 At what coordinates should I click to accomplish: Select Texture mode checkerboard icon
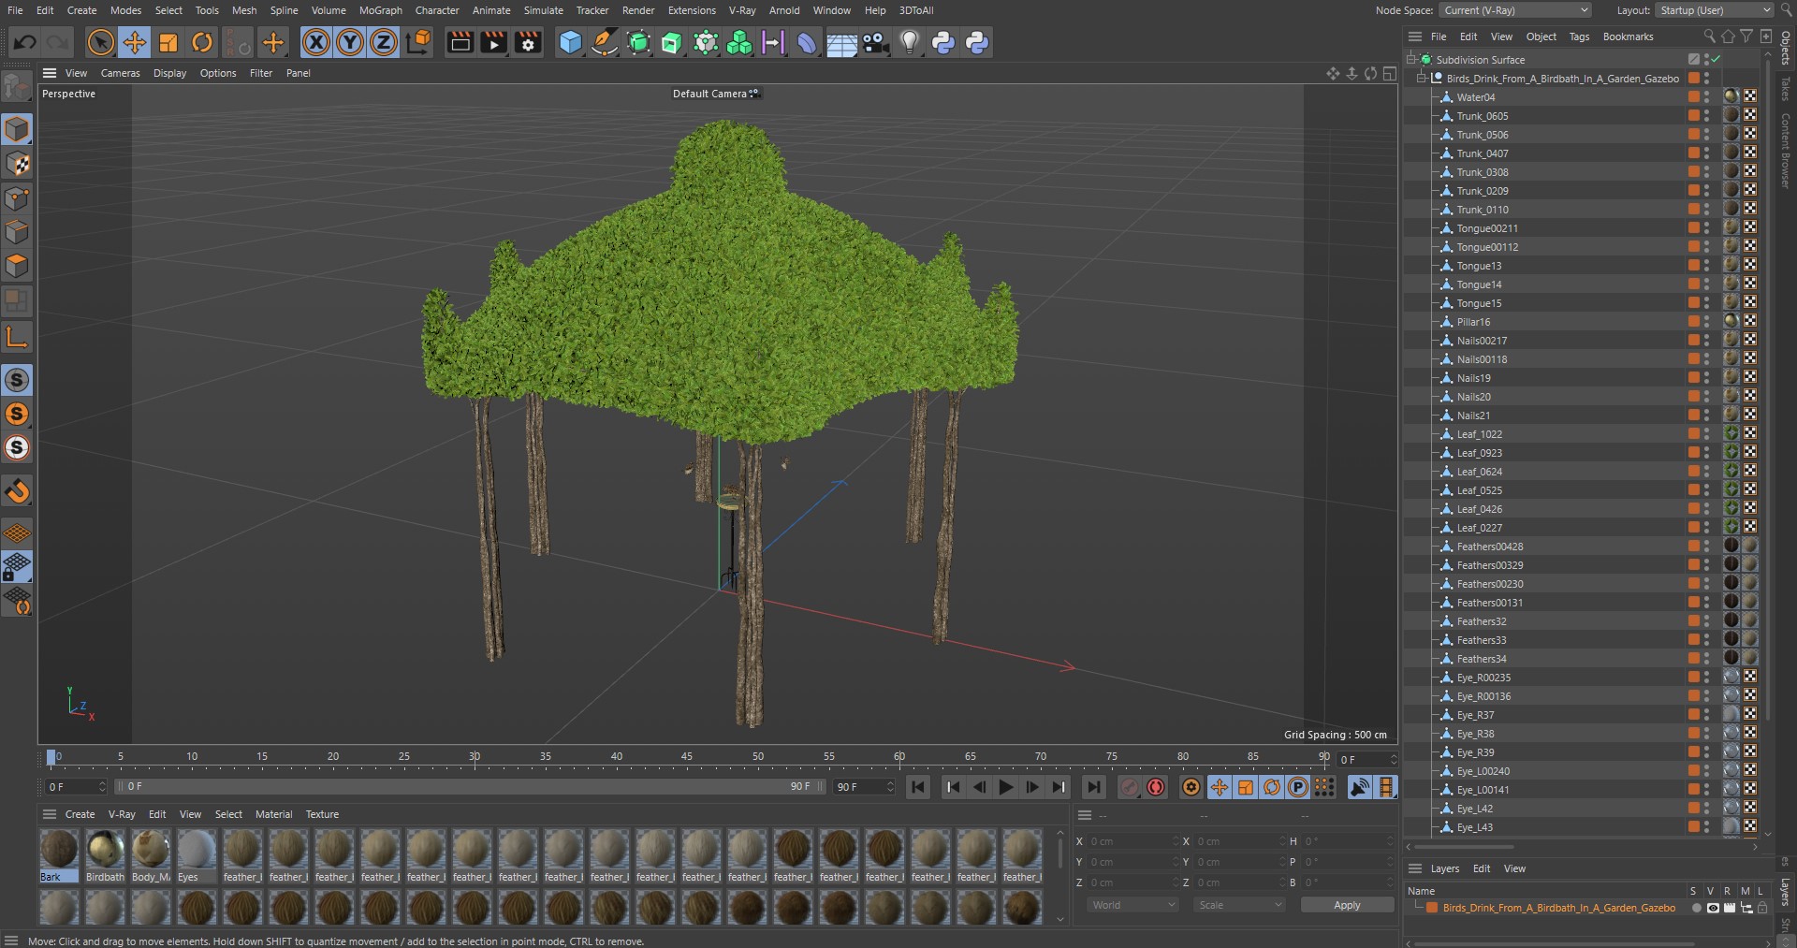click(x=17, y=164)
